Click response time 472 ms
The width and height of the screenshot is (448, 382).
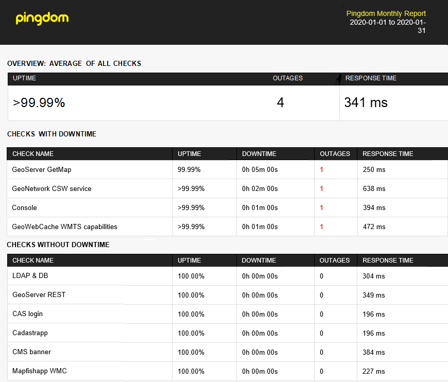coord(374,227)
